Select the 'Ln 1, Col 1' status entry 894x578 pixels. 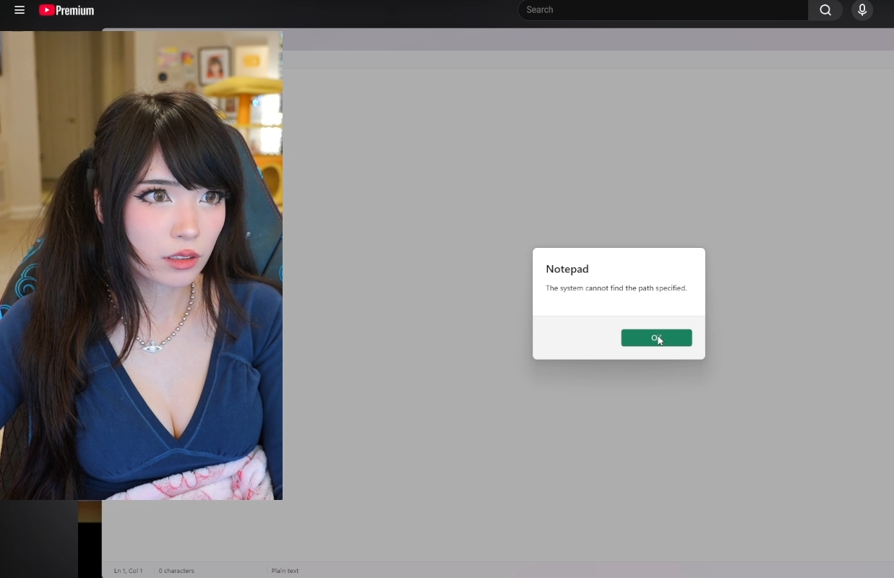128,571
